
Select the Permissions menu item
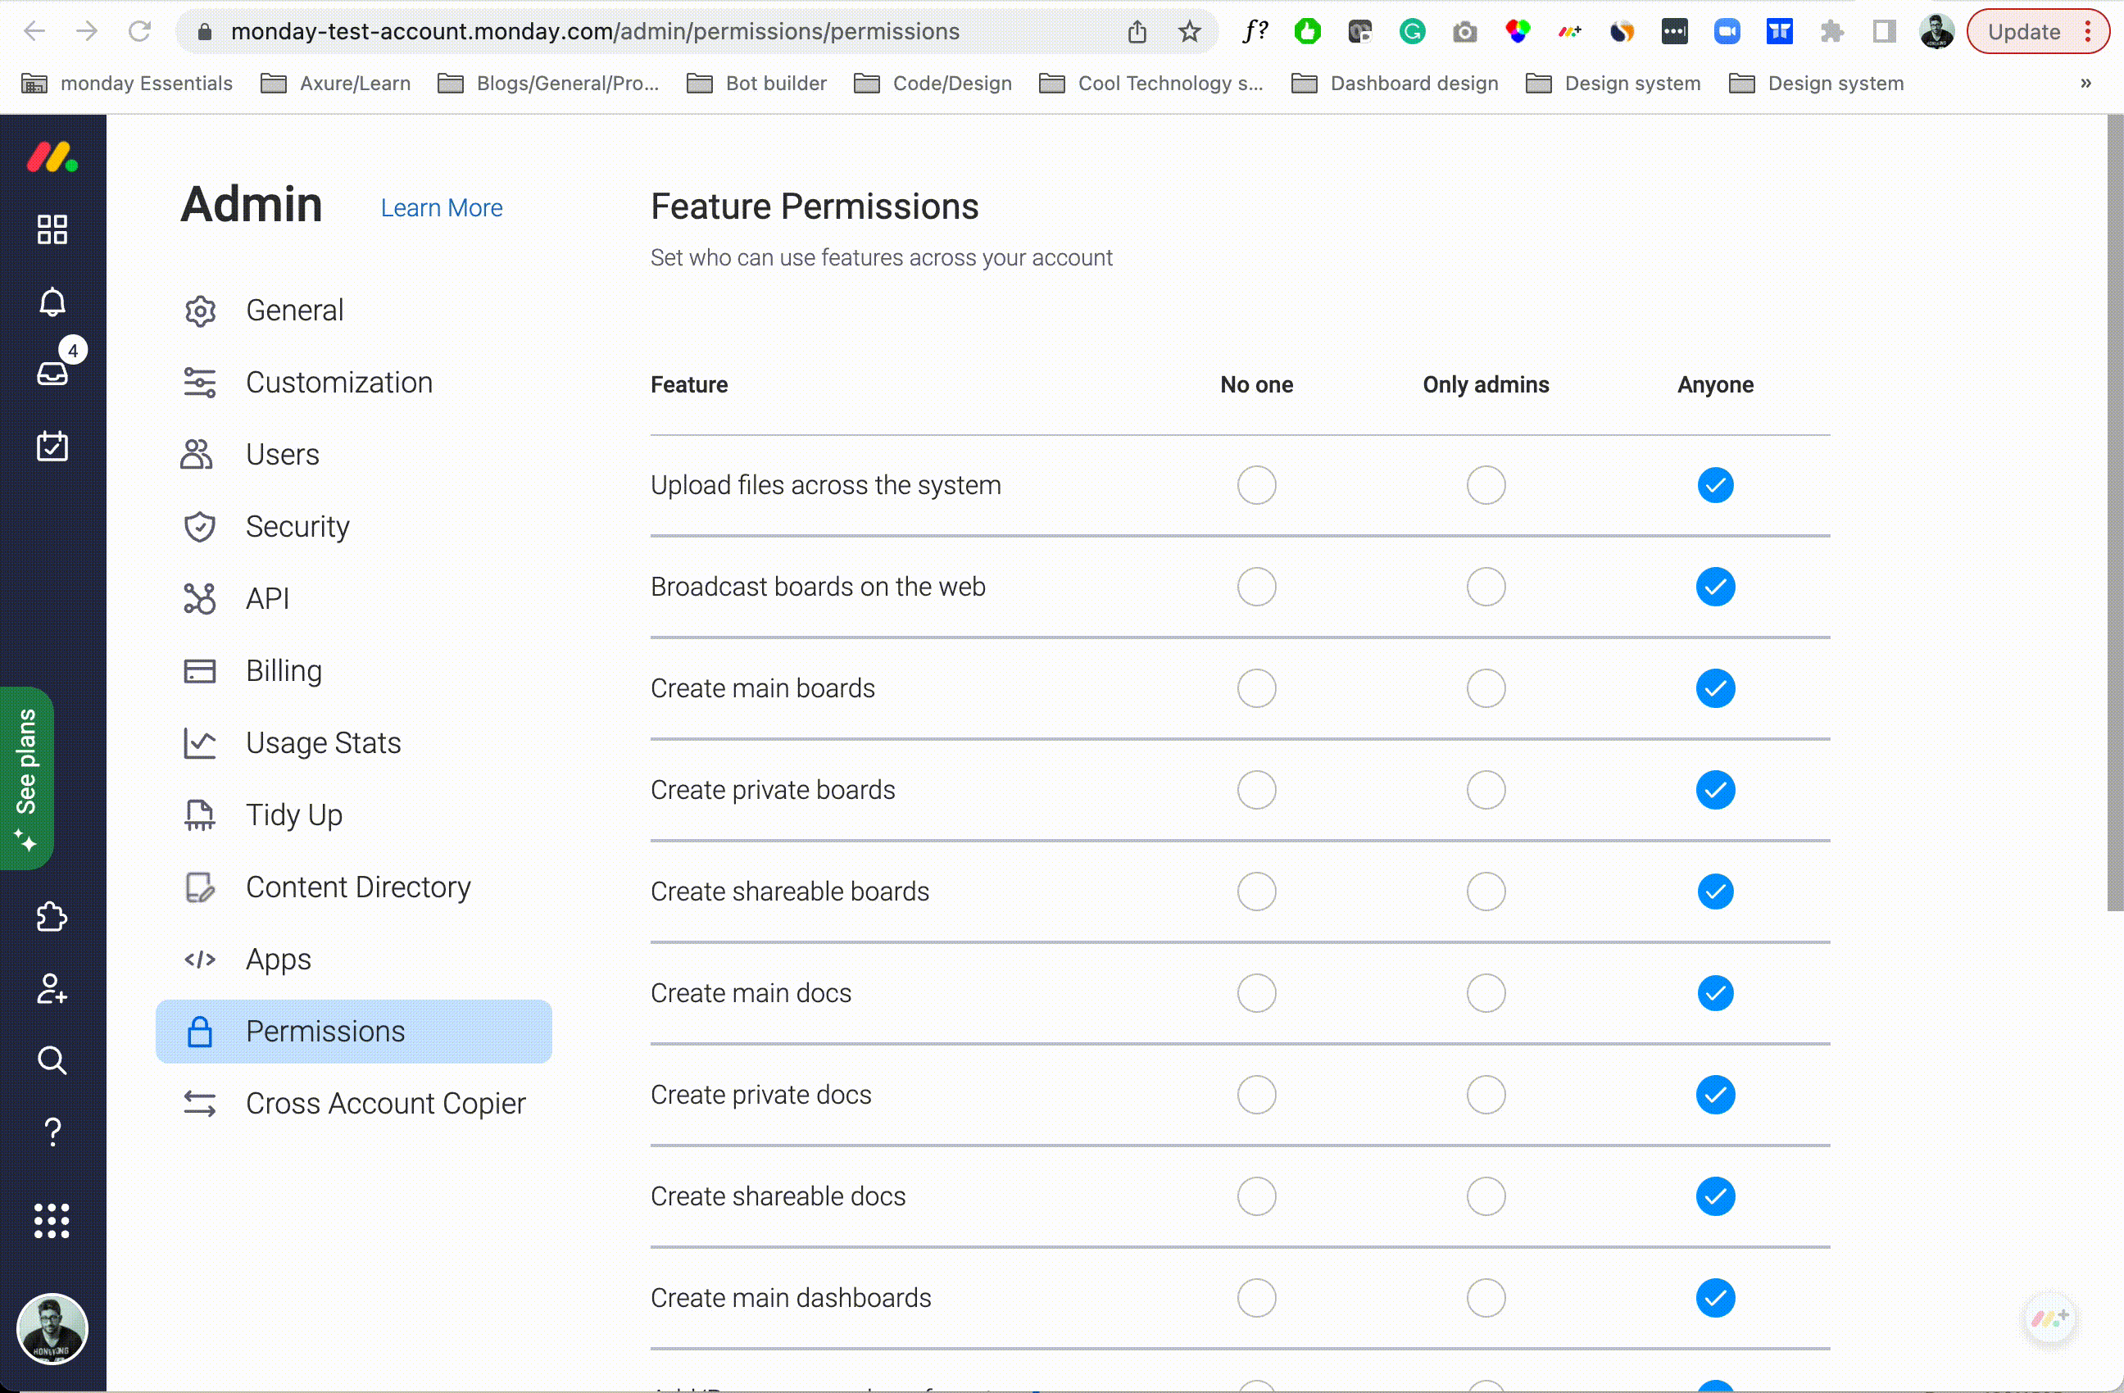pos(353,1031)
